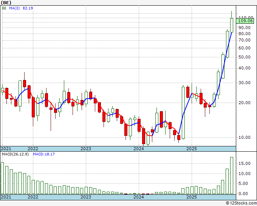Click 2025 on the price chart timeline
Screen dimensions: 257x206
192,149
